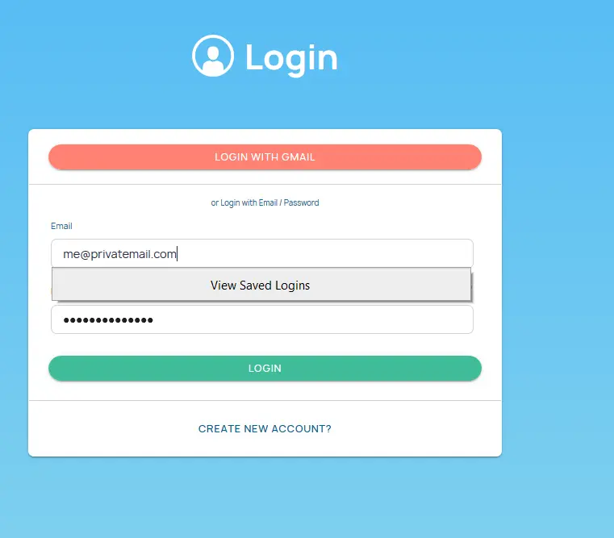Click the user avatar icon beside Login
614x538 pixels.
(x=213, y=56)
